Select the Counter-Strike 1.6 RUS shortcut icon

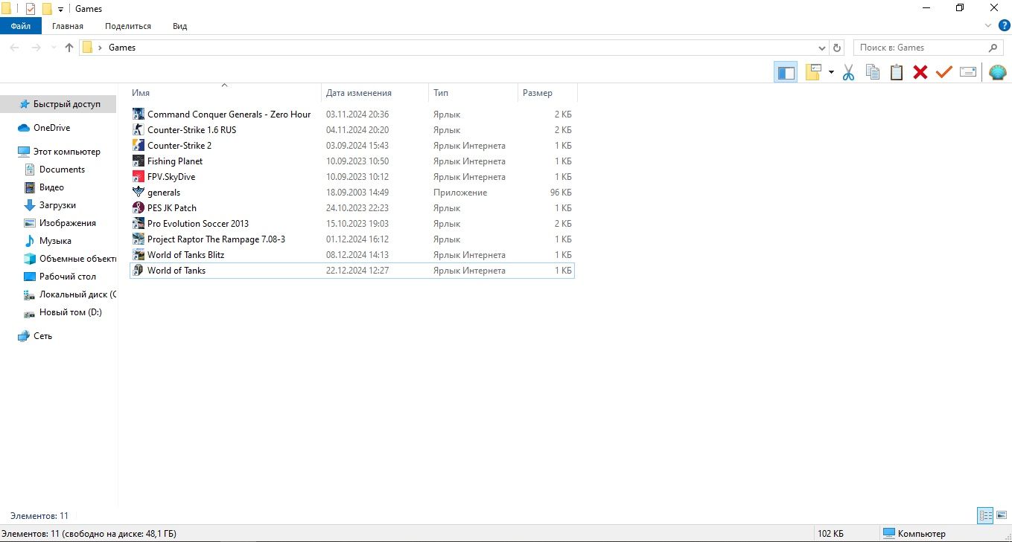[x=138, y=130]
